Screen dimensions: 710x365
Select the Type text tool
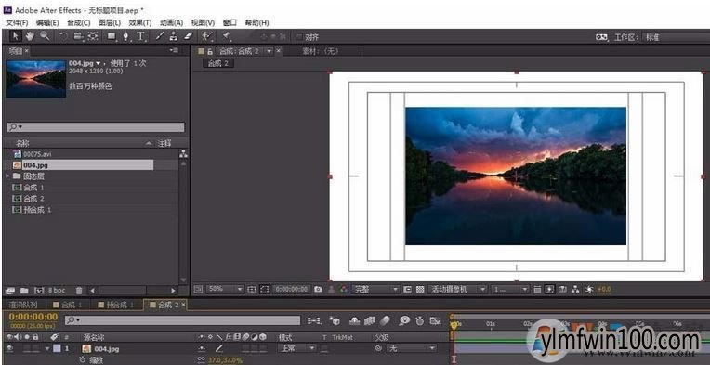[x=141, y=36]
